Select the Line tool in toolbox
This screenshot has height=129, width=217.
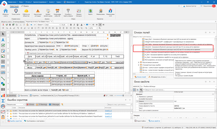pyautogui.click(x=3, y=78)
